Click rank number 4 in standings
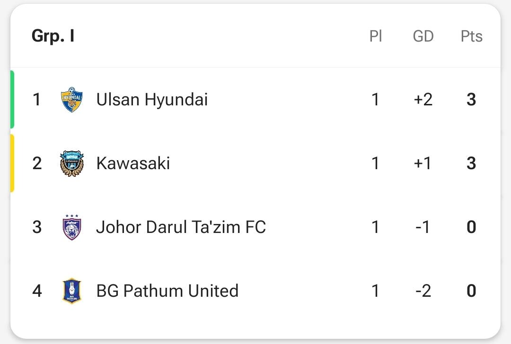The width and height of the screenshot is (511, 344). coord(37,291)
